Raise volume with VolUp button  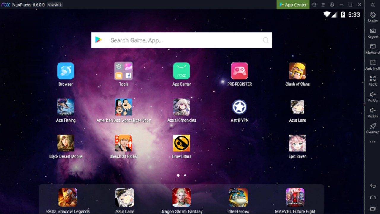coord(373,97)
